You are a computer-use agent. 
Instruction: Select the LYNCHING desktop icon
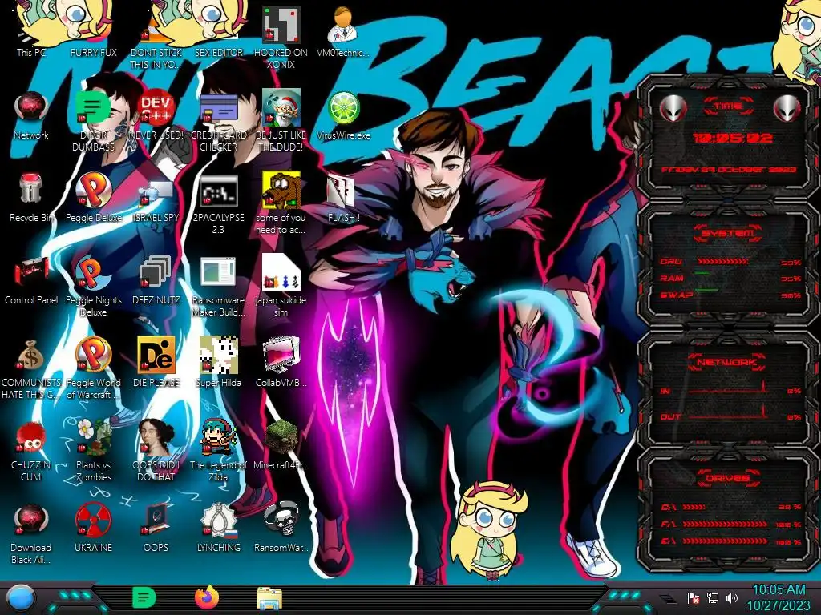coord(218,529)
